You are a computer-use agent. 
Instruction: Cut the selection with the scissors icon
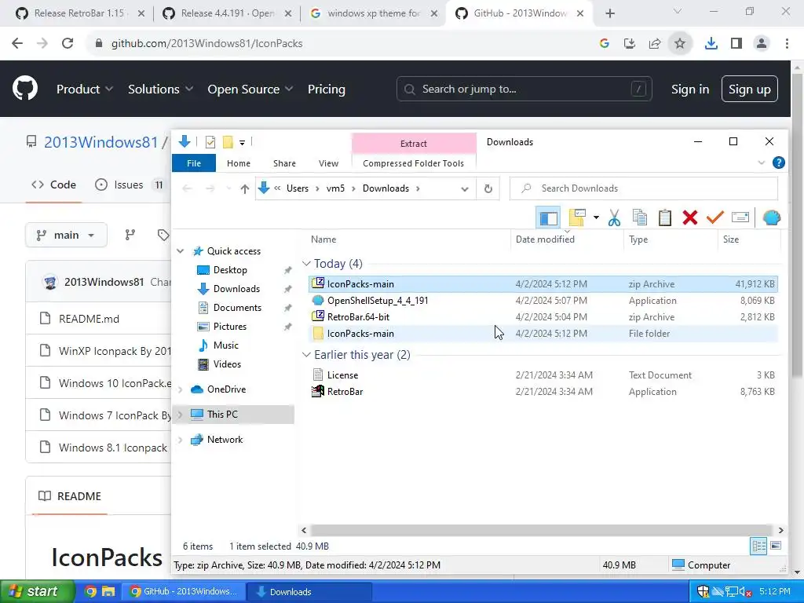click(614, 218)
